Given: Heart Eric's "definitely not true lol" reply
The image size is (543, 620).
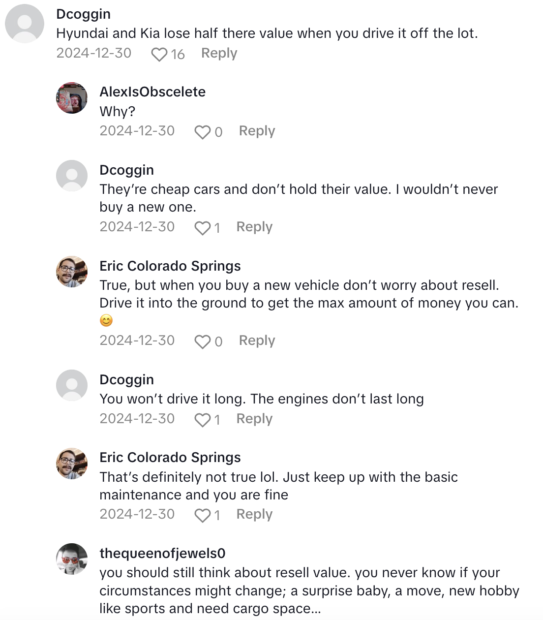Looking at the screenshot, I should (202, 515).
